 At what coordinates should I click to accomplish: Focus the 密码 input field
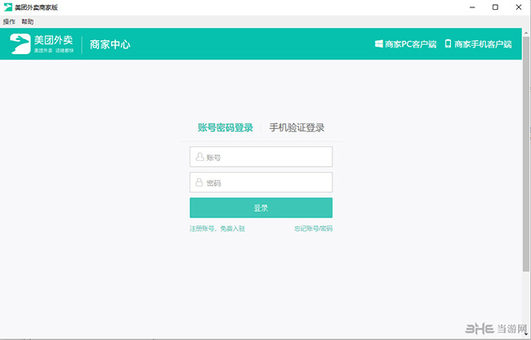[261, 182]
